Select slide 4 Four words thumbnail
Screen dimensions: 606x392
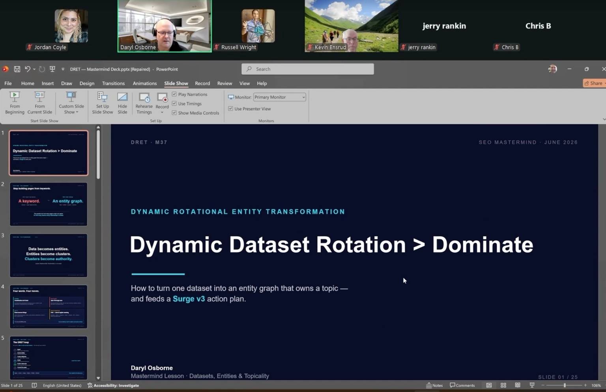pos(49,306)
